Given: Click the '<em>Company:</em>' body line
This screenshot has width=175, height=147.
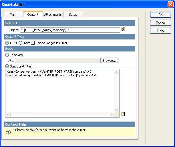Looking at the screenshot, I should tap(49, 71).
